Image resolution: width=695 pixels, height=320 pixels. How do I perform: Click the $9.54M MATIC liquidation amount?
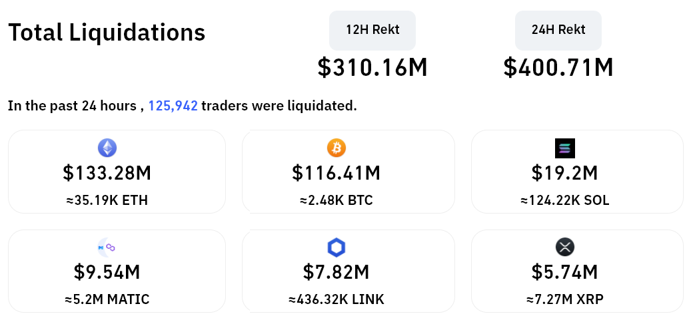(107, 271)
